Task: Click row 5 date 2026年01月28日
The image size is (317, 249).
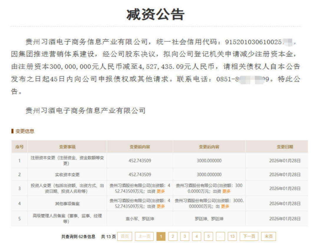Action: pos(285,219)
